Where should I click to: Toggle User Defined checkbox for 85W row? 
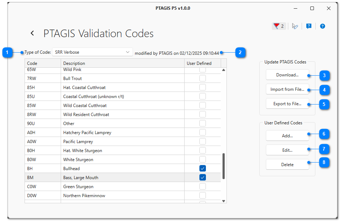point(202,105)
